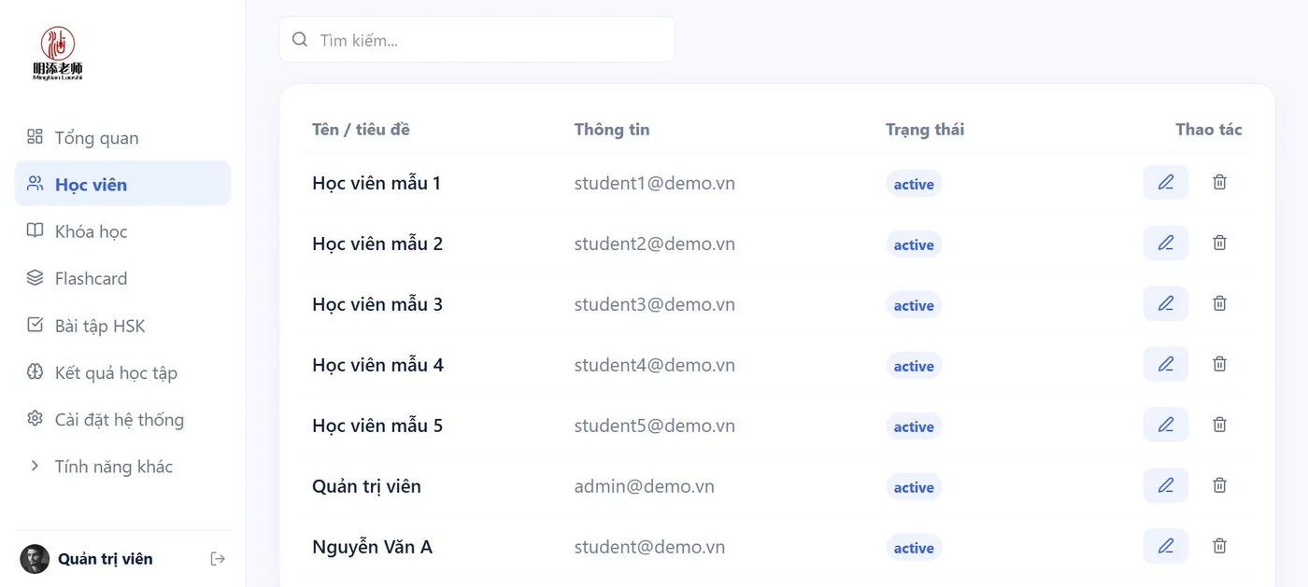Click the Tính năng khác label
Viewport: 1308px width, 587px height.
(114, 467)
